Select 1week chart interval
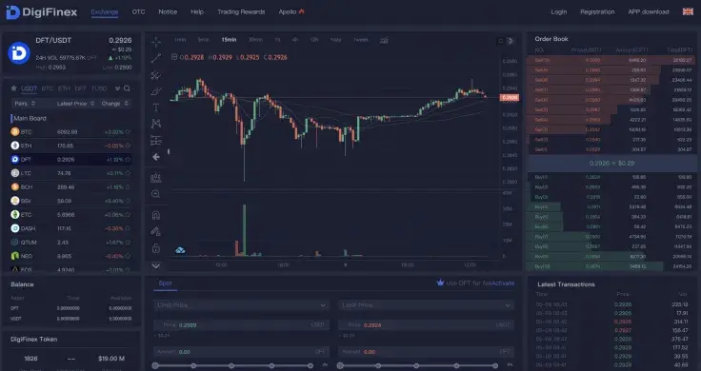This screenshot has height=371, width=701. [x=361, y=40]
